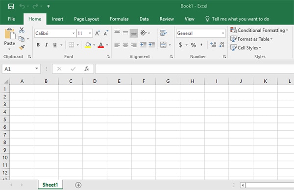294x190 pixels.
Task: Toggle Underline formatting
Action: click(55, 45)
